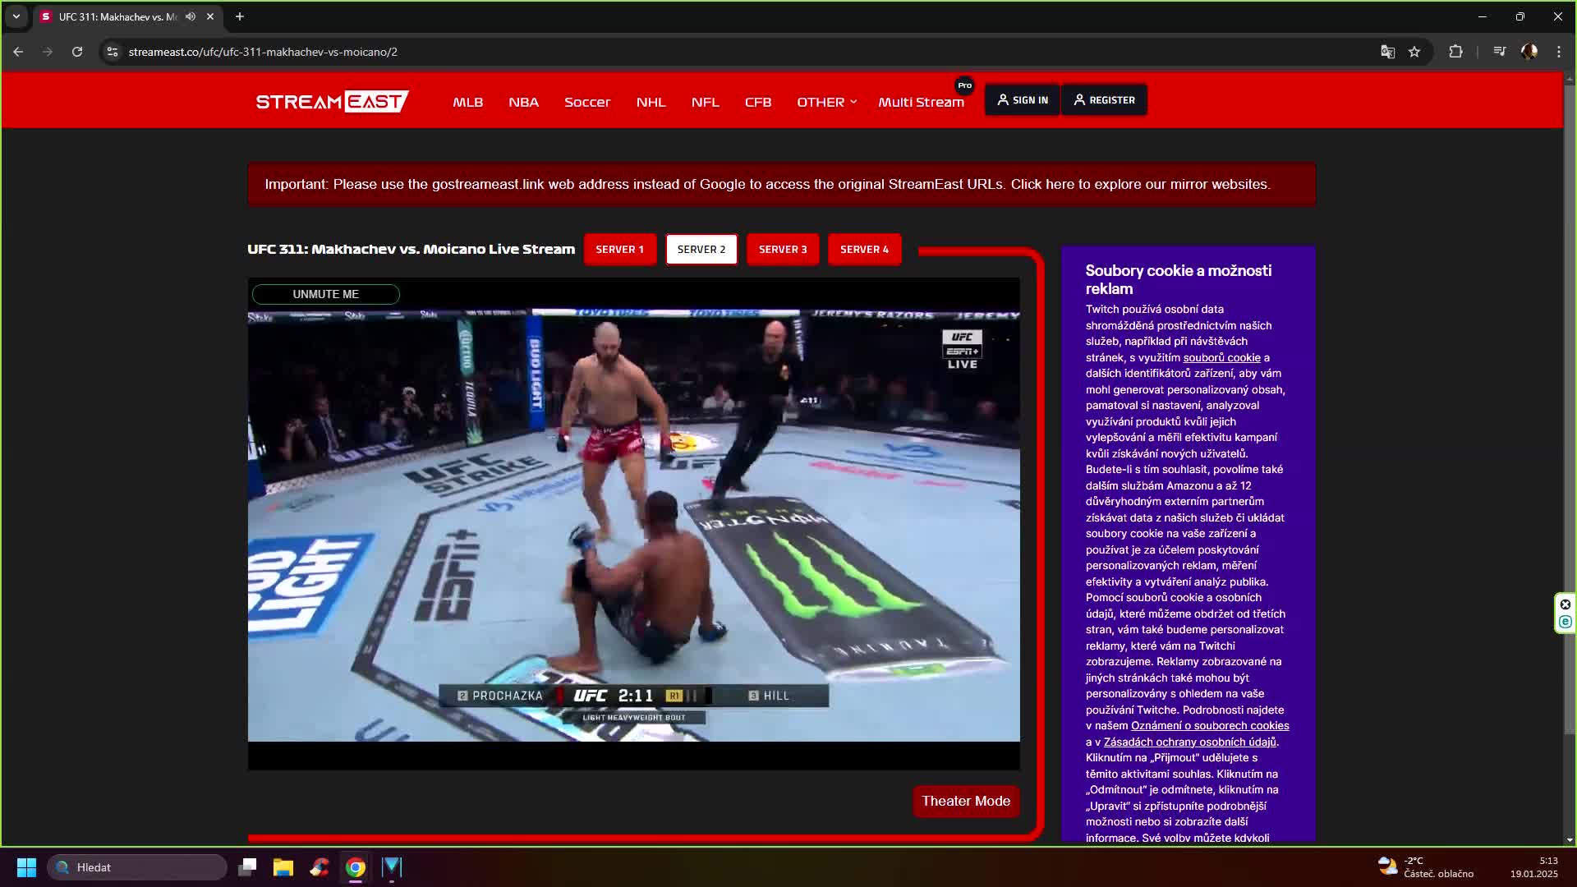The width and height of the screenshot is (1577, 887).
Task: Open Task View on taskbar
Action: point(247,867)
